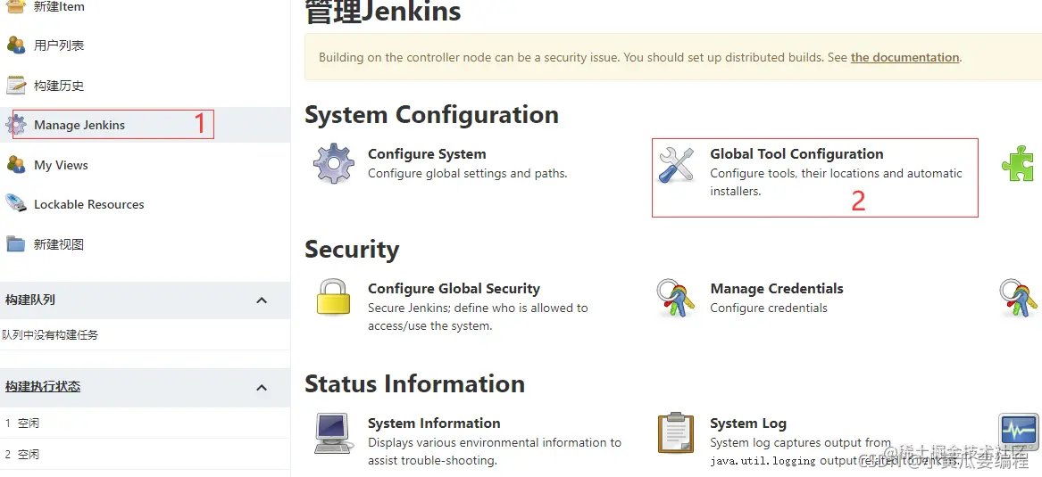Click the My Views person icon
1042x477 pixels.
(16, 165)
